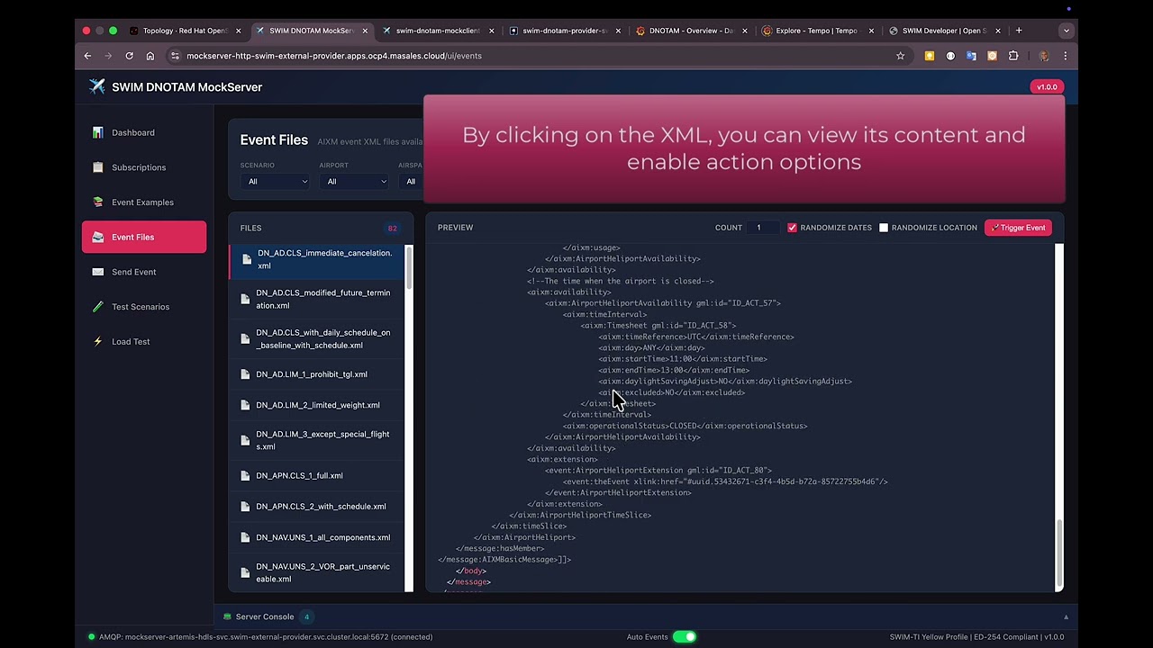The width and height of the screenshot is (1153, 648).
Task: Enable the Randomize Location checkbox
Action: [884, 228]
